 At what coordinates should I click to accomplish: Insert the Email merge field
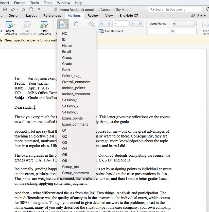coord(66,52)
